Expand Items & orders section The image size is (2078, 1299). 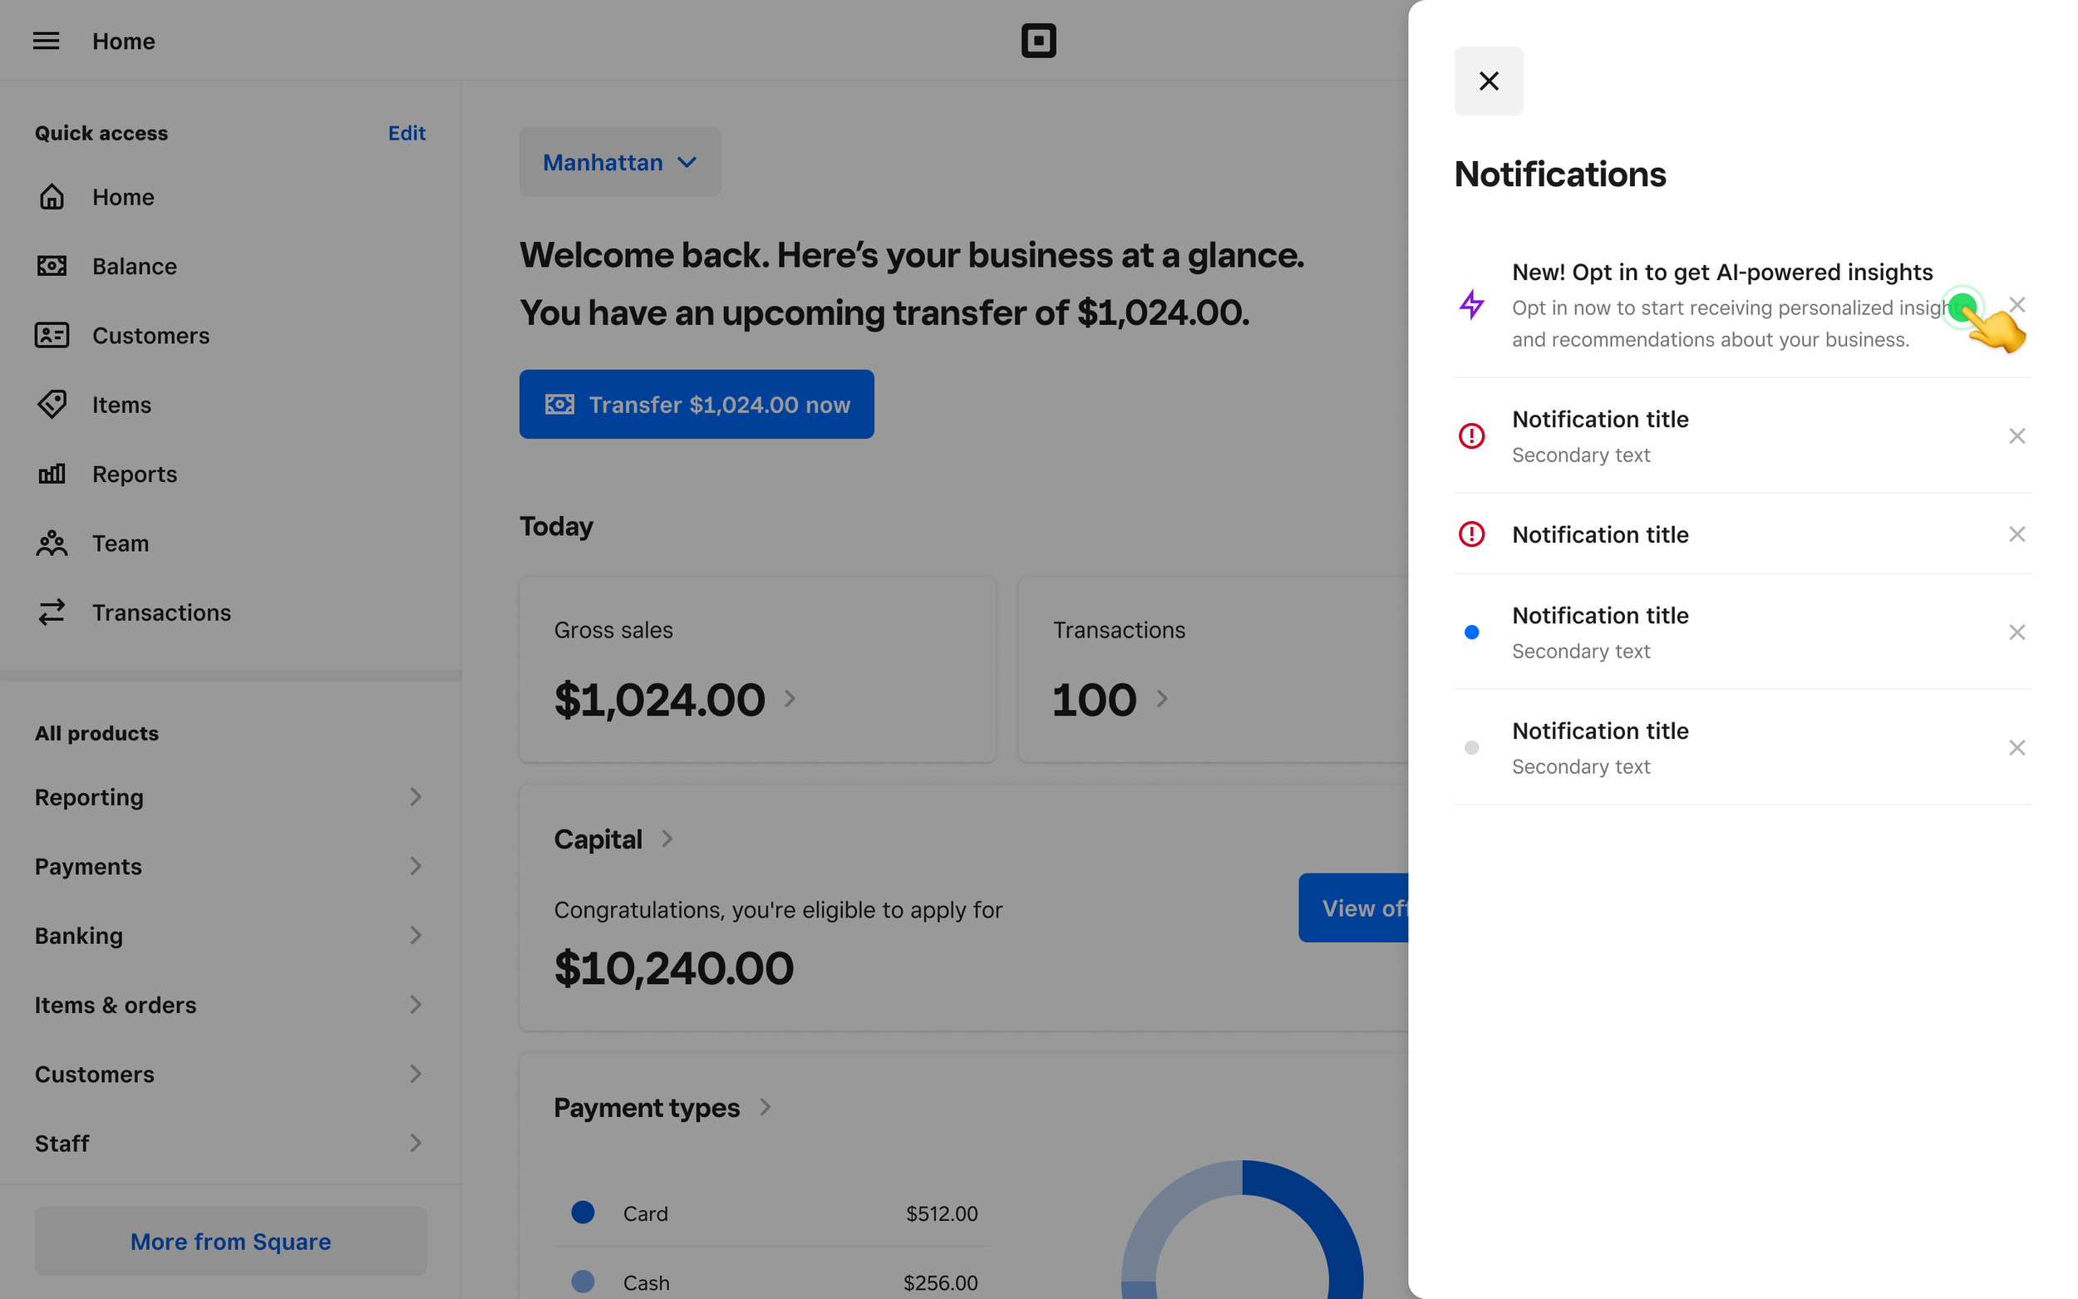[x=229, y=1004]
